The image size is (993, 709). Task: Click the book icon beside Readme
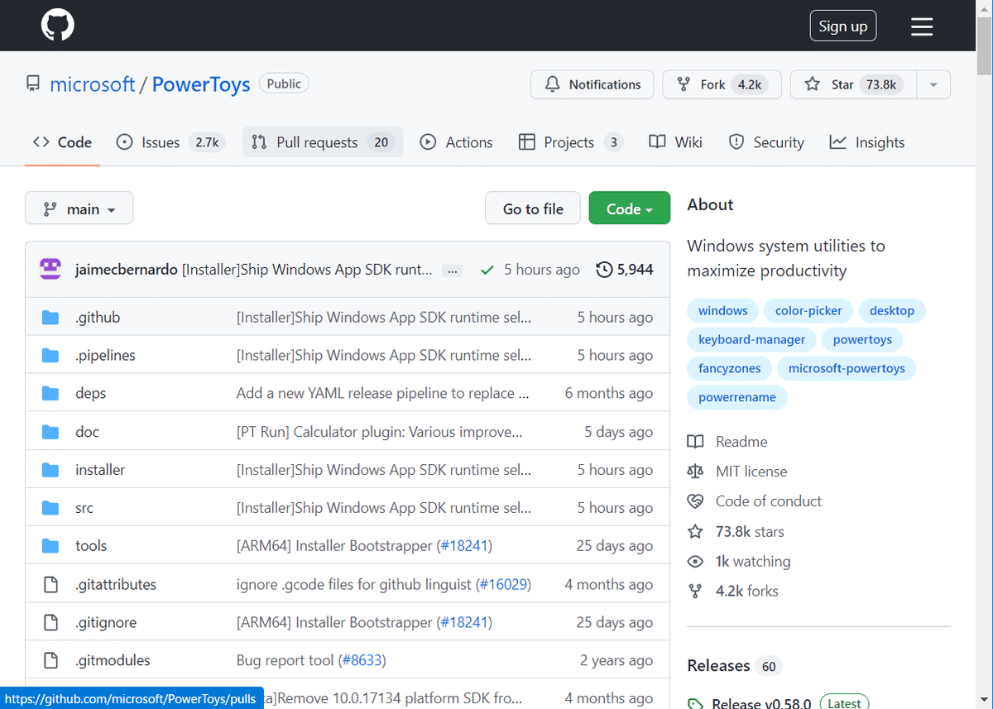pos(696,442)
